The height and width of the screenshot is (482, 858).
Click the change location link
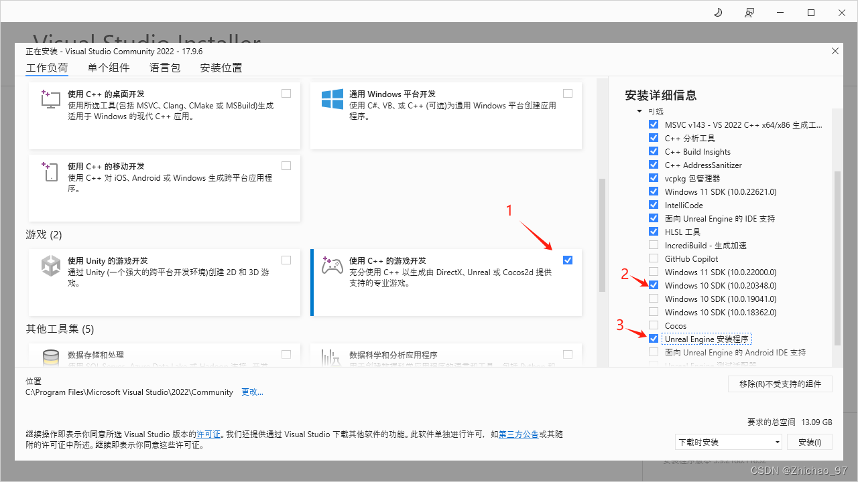(x=252, y=392)
